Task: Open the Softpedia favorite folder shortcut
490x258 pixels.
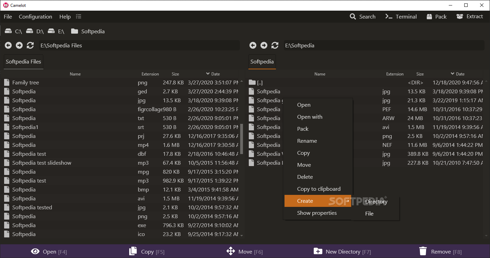Action: (x=88, y=31)
